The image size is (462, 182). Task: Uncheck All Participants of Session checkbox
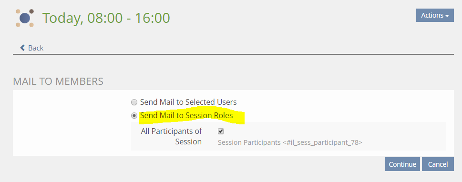(x=221, y=131)
